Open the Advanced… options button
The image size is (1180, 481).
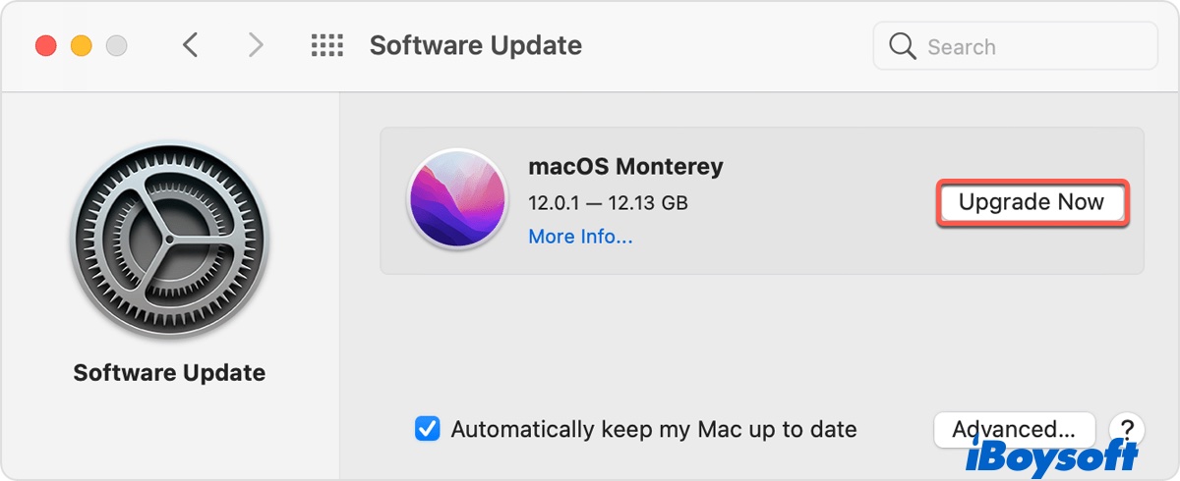(x=1013, y=427)
